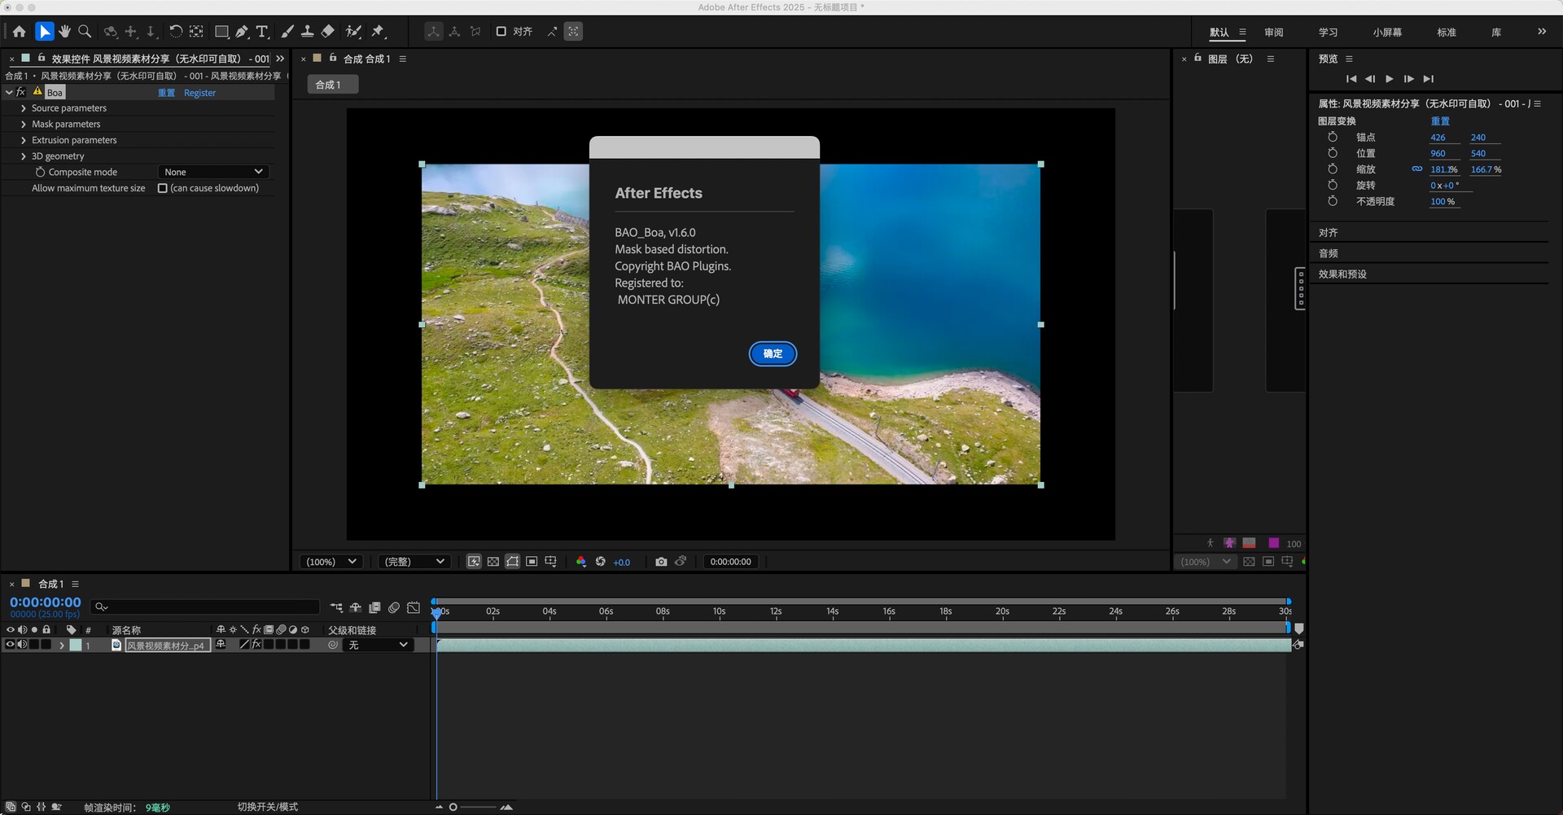This screenshot has width=1563, height=815.
Task: Select the Selection arrow tool
Action: pyautogui.click(x=45, y=32)
